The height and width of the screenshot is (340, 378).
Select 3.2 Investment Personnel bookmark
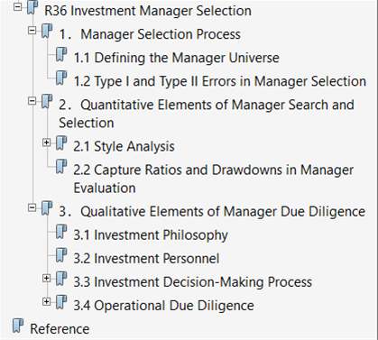tap(146, 259)
